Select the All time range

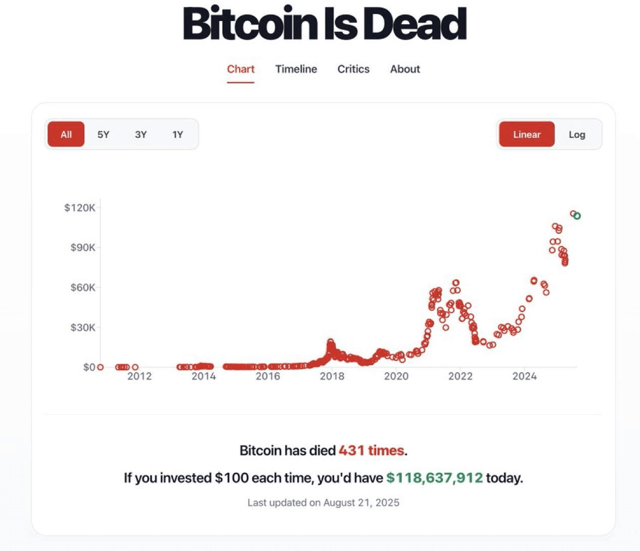pyautogui.click(x=66, y=134)
